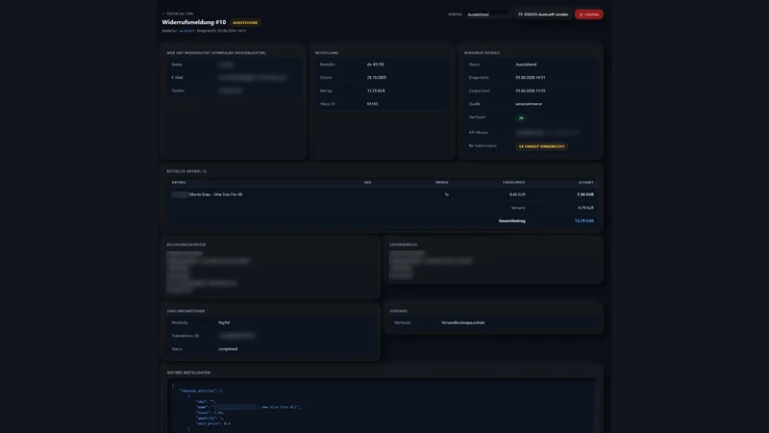Select the "unit_price": 8.4 JSON line
The height and width of the screenshot is (433, 769).
212,423
